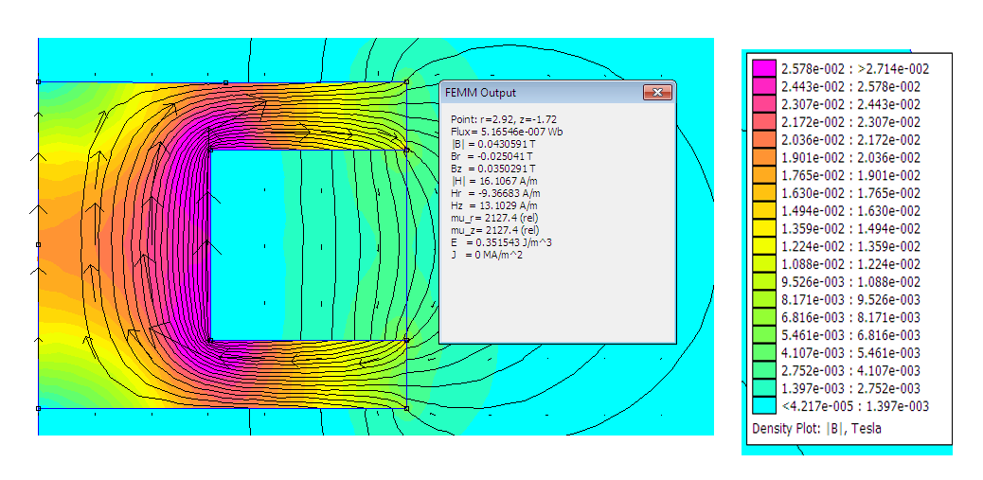Click the legend swatch for 1.397e-003 : 2.752e-003
Viewport: 983px width, 480px height.
[763, 388]
